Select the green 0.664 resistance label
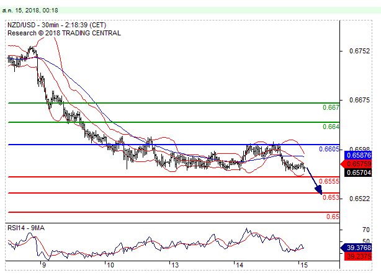This screenshot has height=278, width=381. (x=331, y=127)
